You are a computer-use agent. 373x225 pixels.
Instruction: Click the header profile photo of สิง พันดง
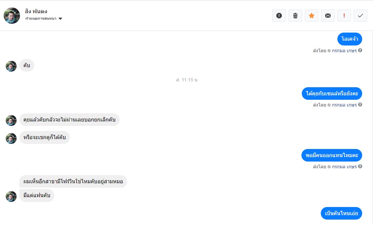[x=12, y=16]
